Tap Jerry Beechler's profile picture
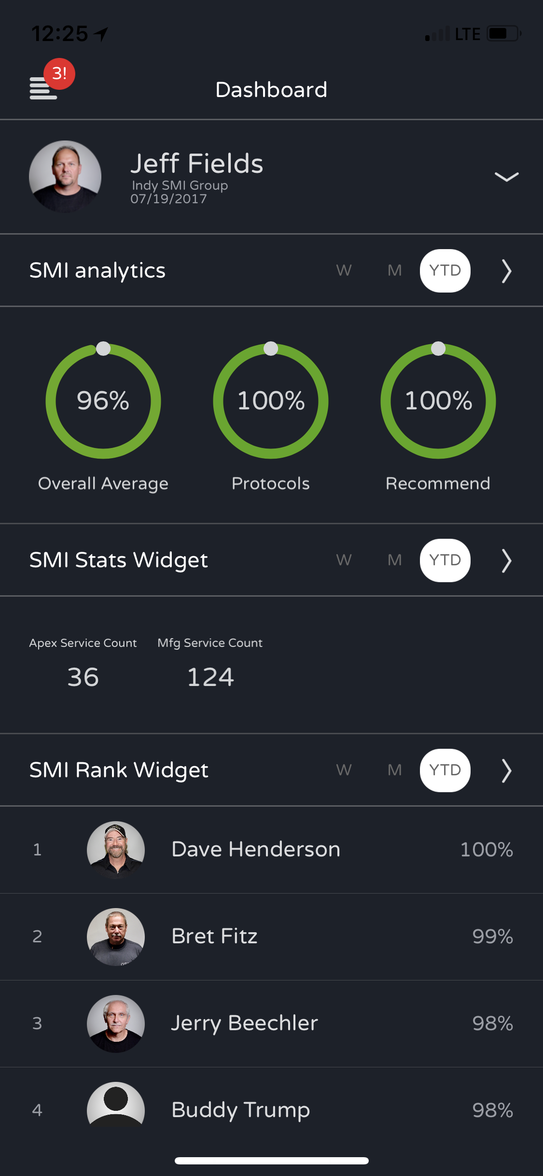543x1176 pixels. (x=116, y=1023)
